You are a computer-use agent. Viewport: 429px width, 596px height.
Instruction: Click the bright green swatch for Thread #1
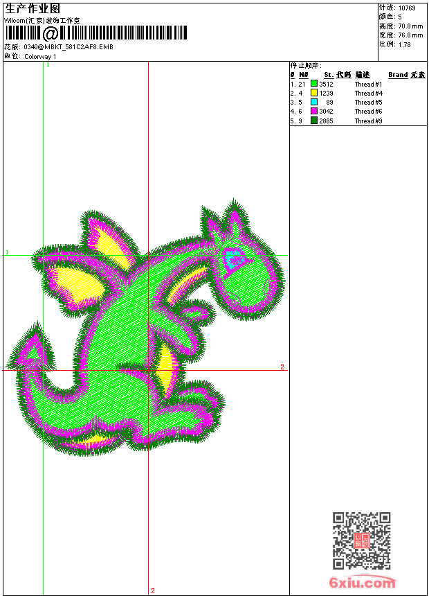314,83
